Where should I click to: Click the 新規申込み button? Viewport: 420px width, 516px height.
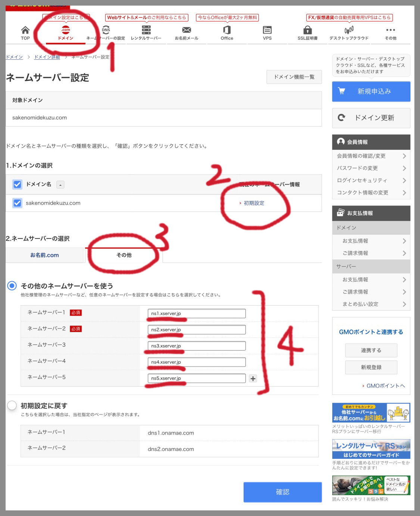pyautogui.click(x=371, y=92)
